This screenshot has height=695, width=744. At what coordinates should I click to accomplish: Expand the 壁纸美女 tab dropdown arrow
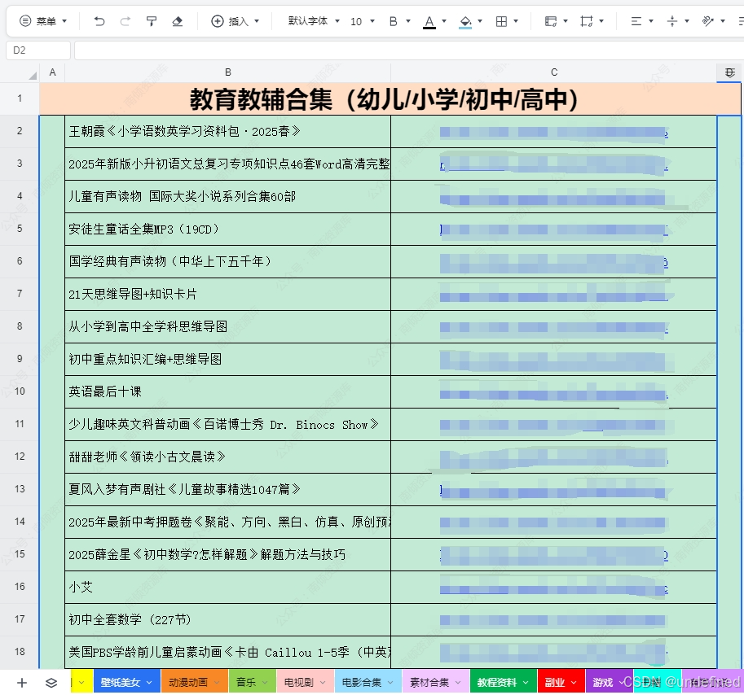(x=149, y=683)
